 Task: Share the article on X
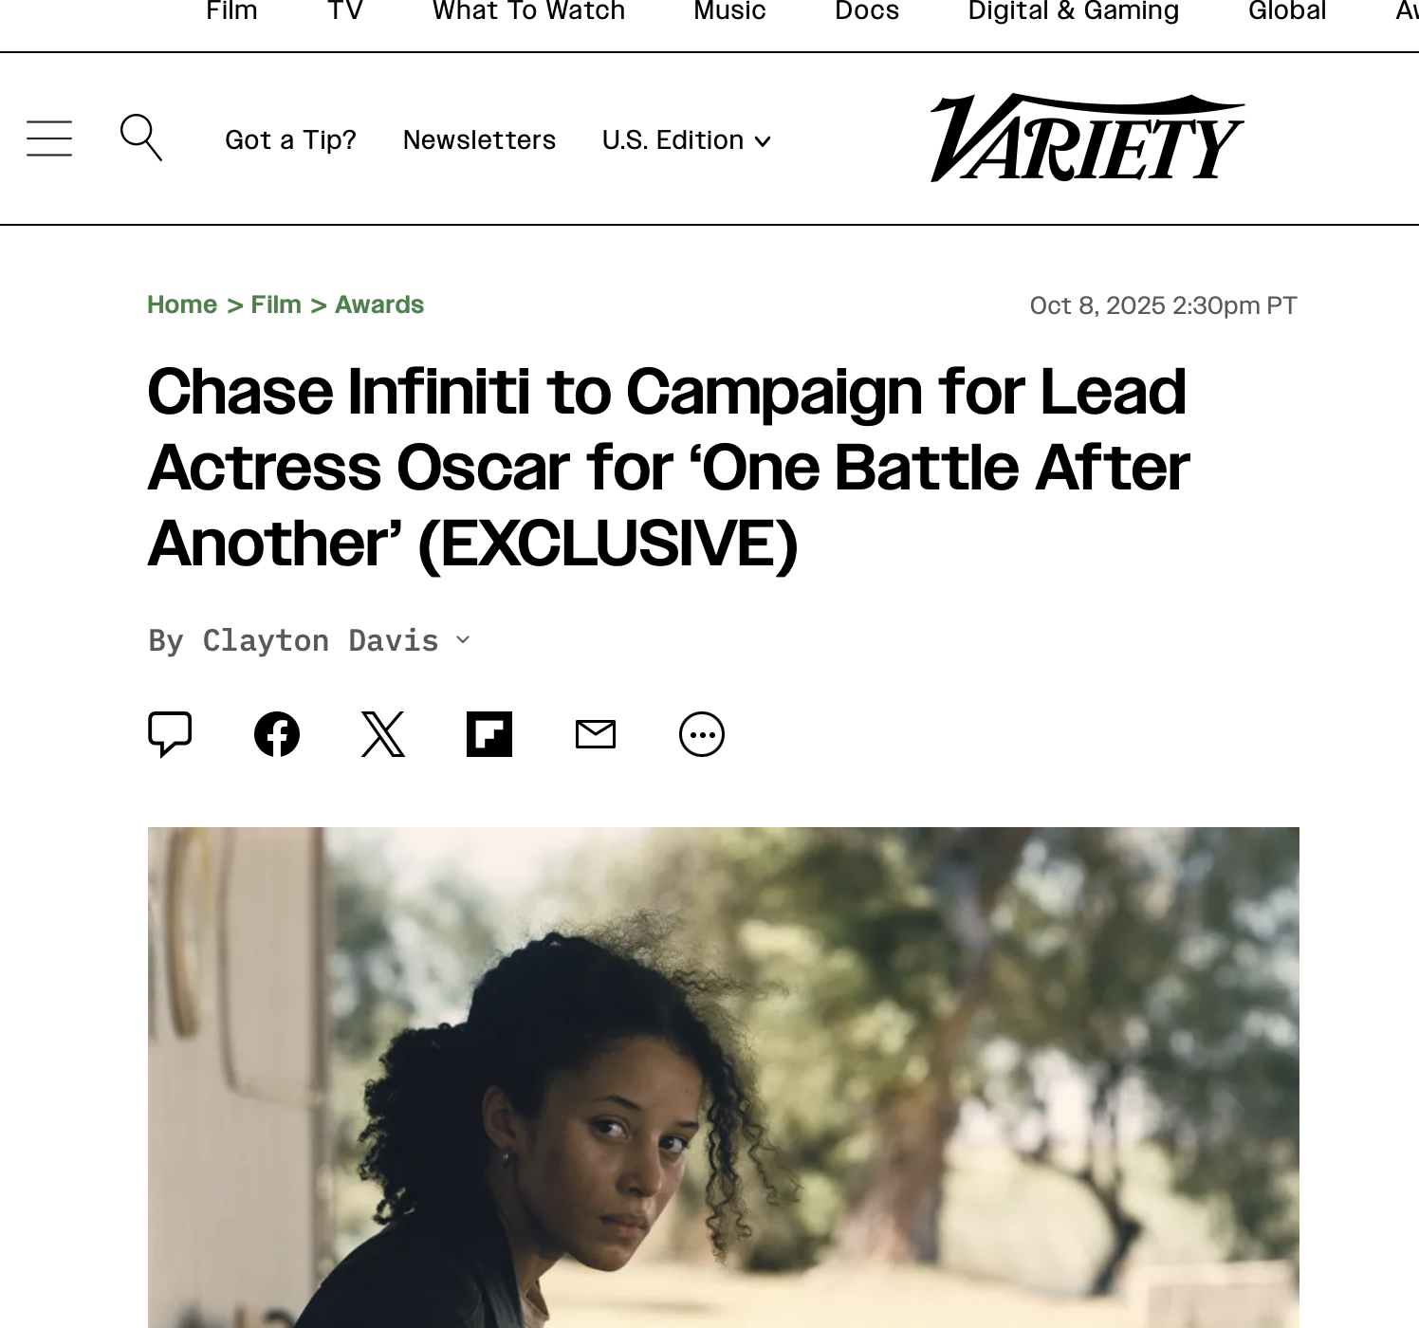click(383, 734)
